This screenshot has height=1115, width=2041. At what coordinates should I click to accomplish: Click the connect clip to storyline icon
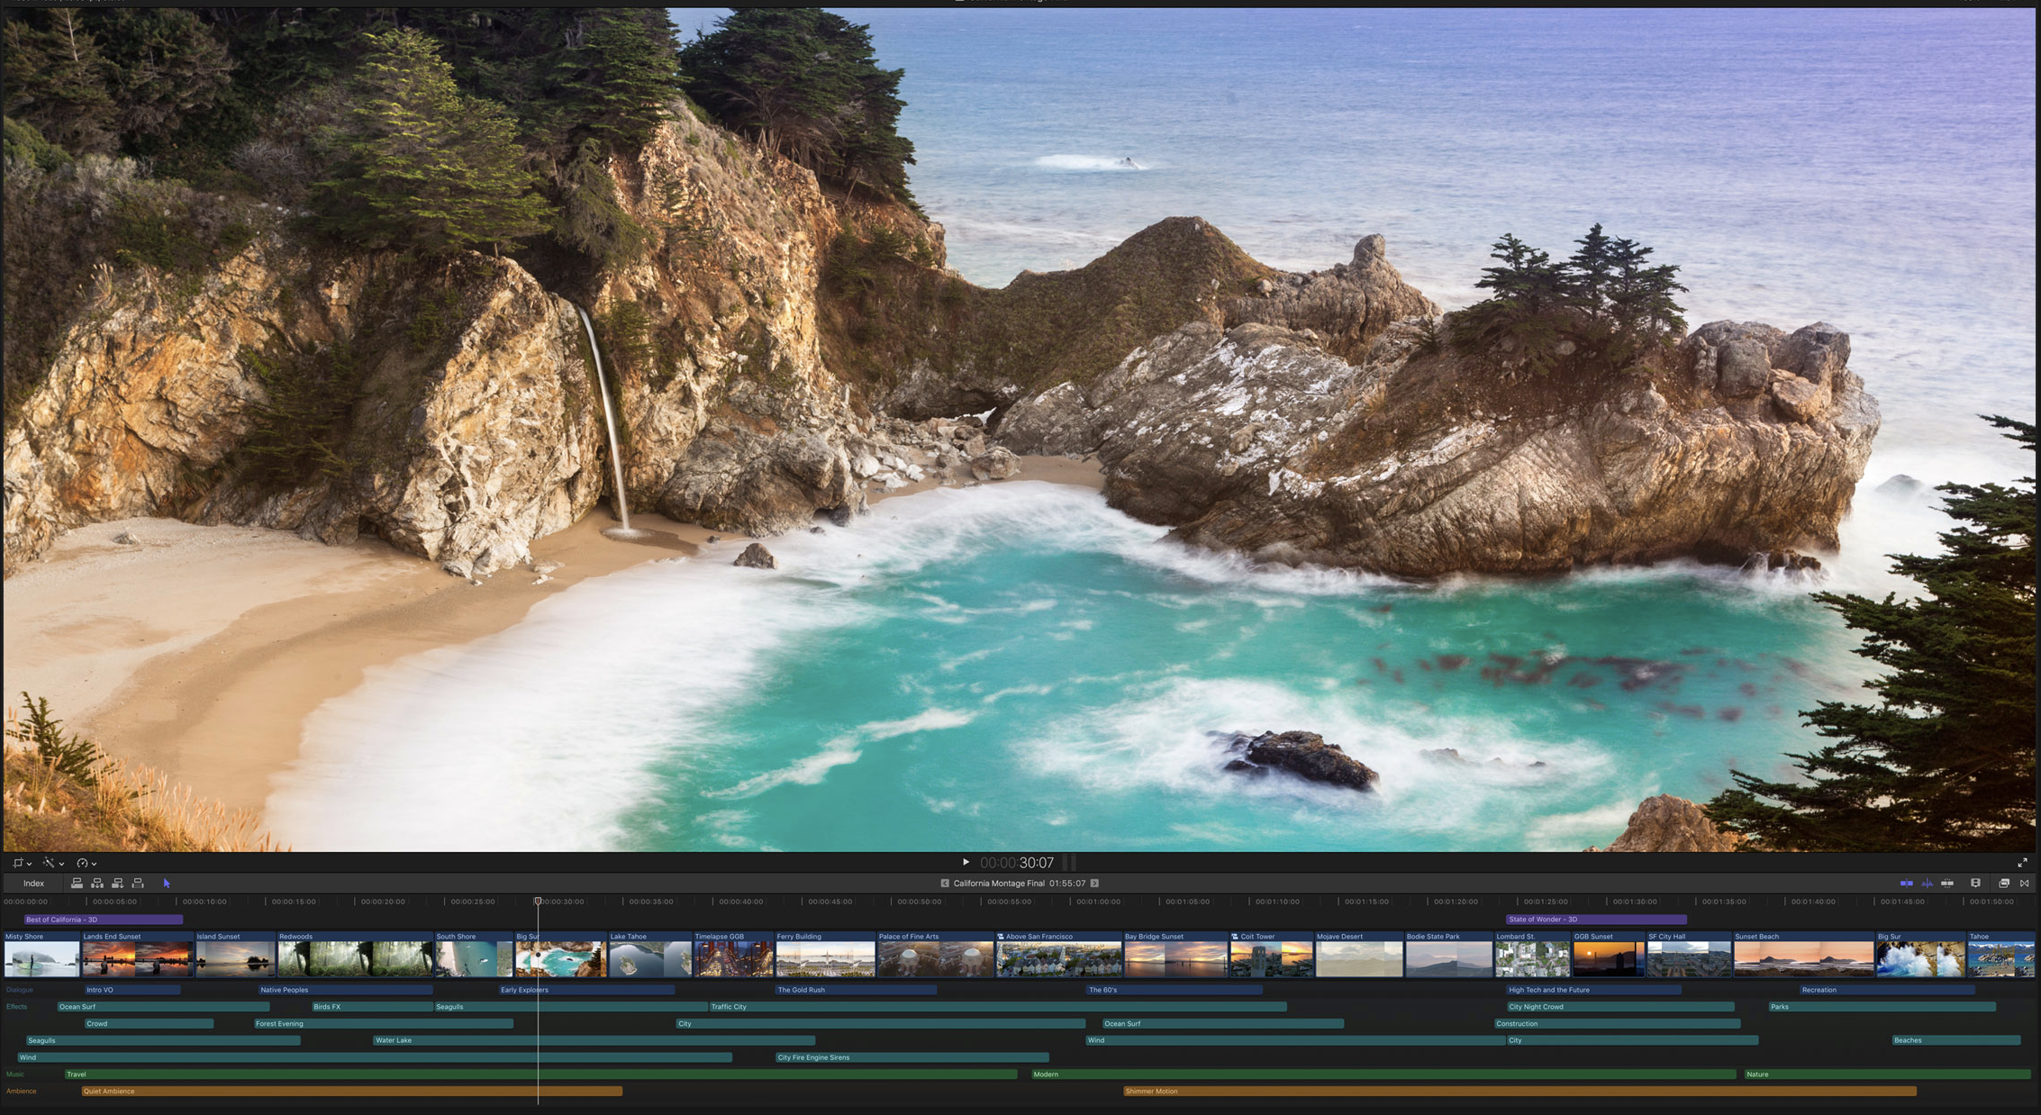tap(77, 884)
